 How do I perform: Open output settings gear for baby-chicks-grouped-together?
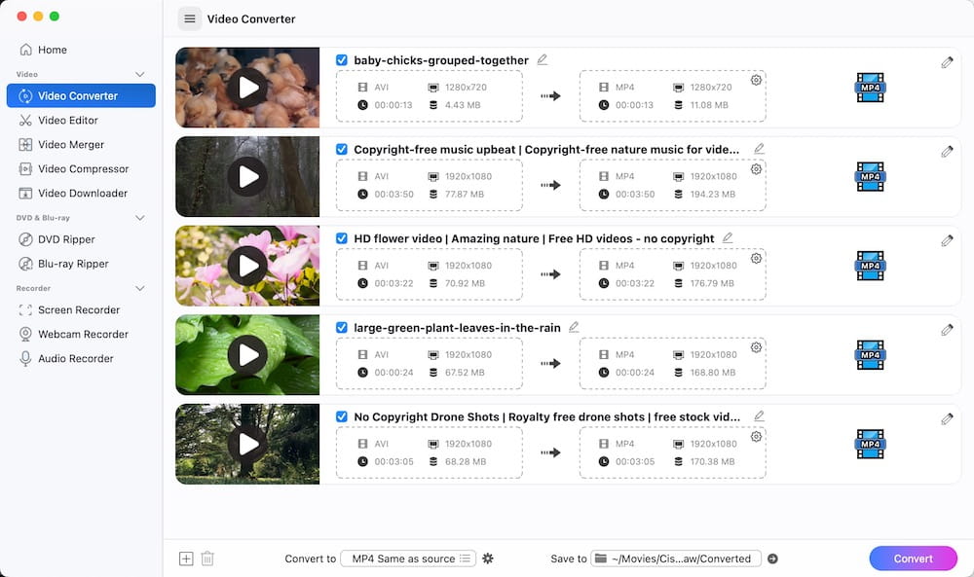tap(756, 80)
